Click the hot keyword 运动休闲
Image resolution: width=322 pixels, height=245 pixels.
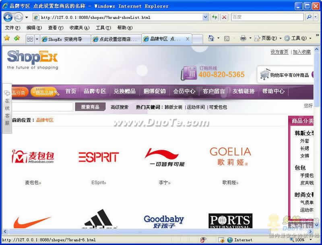tap(196, 107)
